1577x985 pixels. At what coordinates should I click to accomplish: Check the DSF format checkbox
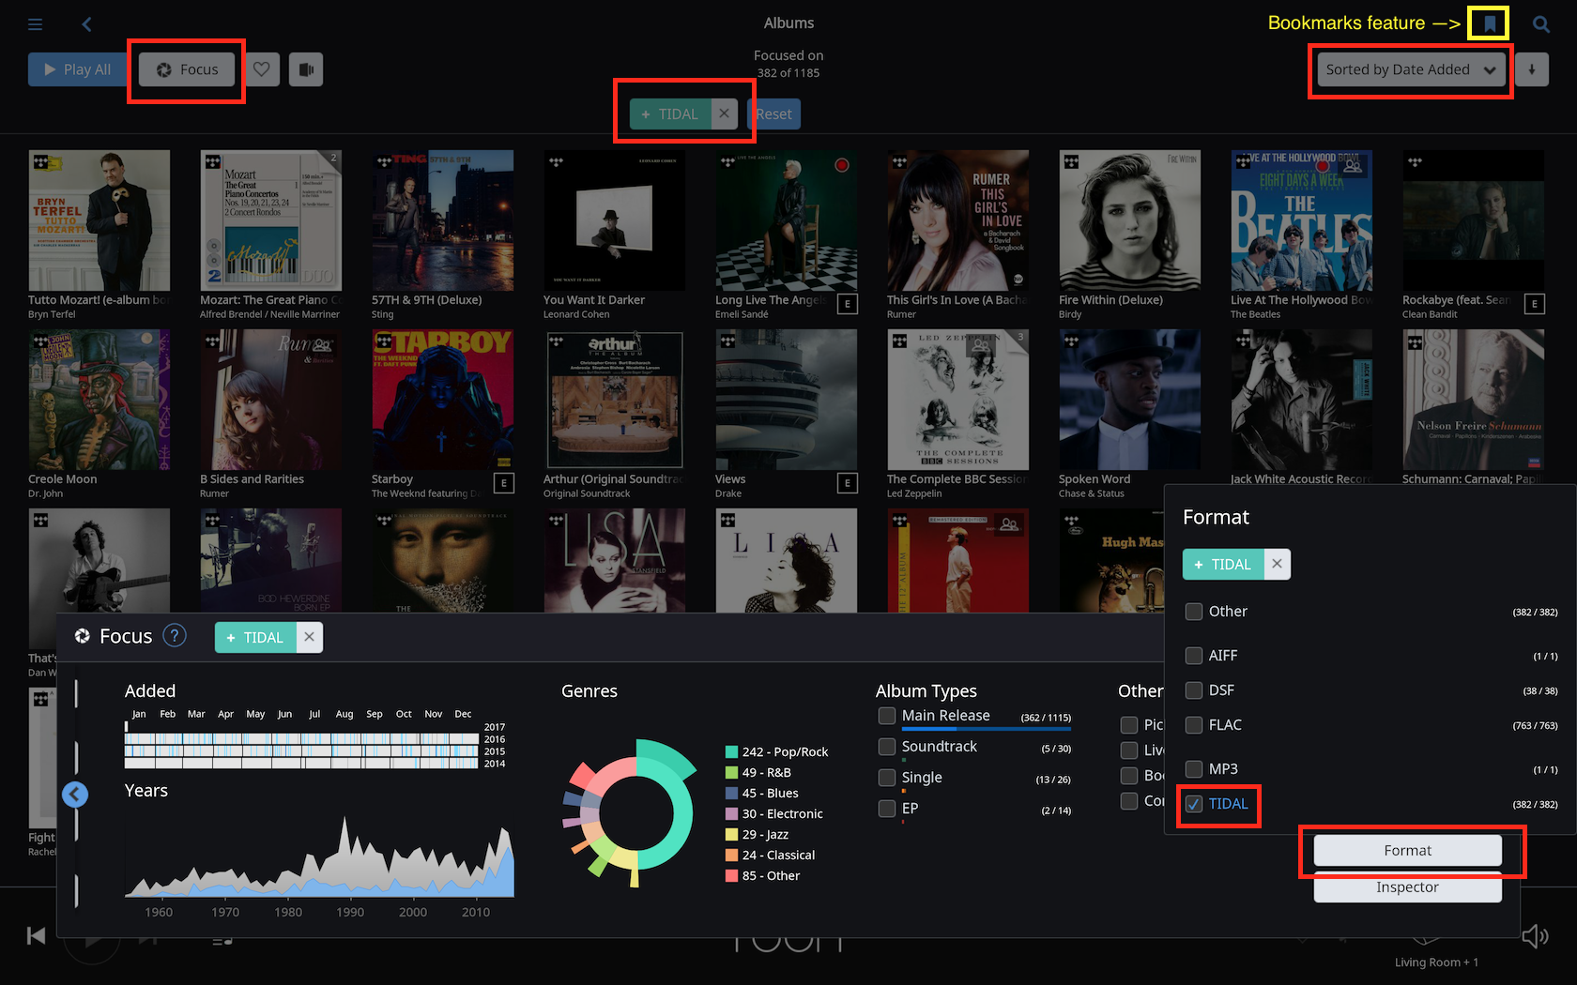pyautogui.click(x=1194, y=690)
